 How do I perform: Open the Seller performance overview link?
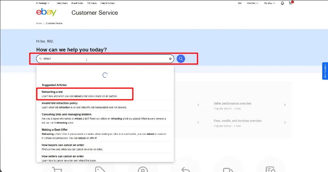click(x=232, y=103)
